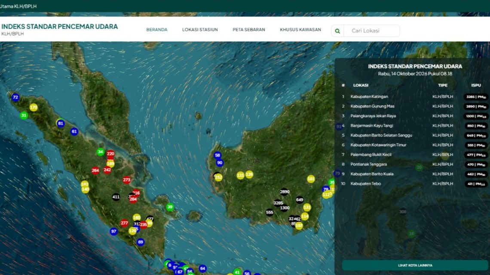The image size is (490, 275).
Task: Open the PETA SEBARAN menu
Action: [x=249, y=30]
